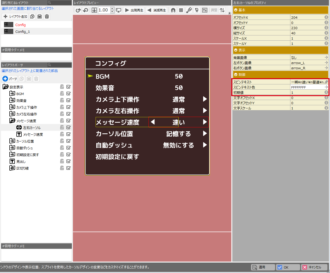
Task: Collapse the 制御 property section
Action: pyautogui.click(x=236, y=75)
